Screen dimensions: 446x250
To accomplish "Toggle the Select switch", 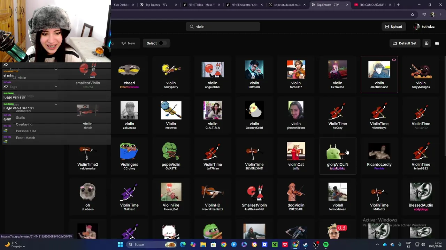I will [162, 43].
